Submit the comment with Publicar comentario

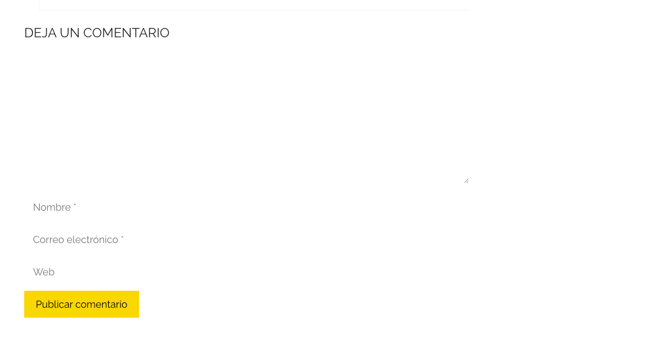click(81, 304)
